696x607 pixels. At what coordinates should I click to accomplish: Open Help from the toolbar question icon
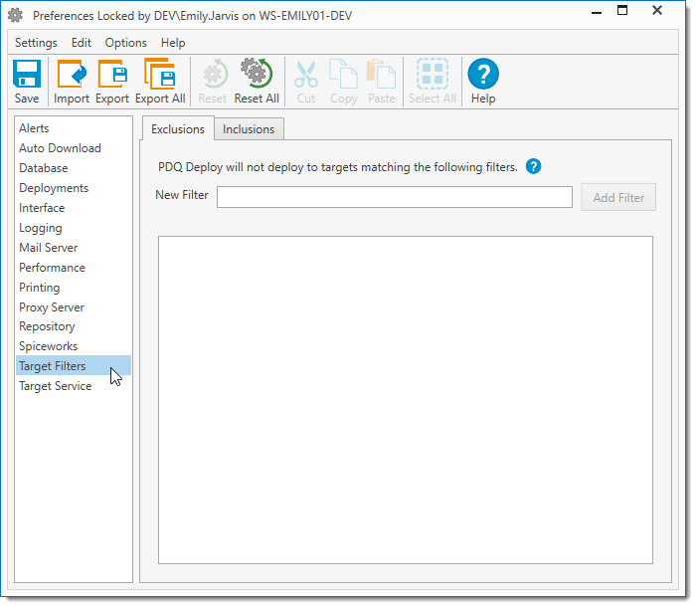483,76
